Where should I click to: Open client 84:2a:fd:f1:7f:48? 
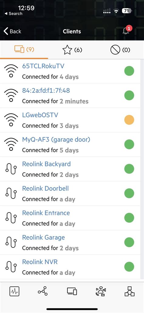coord(72,96)
